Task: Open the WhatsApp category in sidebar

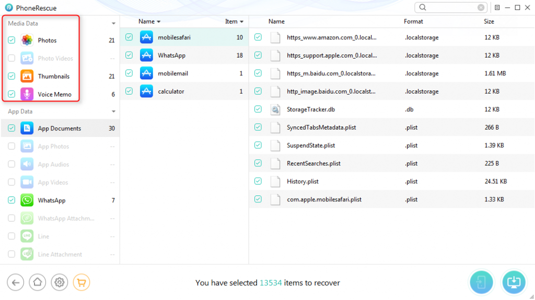Action: tap(51, 201)
